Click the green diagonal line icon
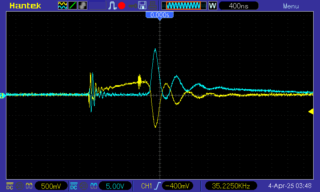Image resolution: width=320 pixels, height=192 pixels. 73,6
